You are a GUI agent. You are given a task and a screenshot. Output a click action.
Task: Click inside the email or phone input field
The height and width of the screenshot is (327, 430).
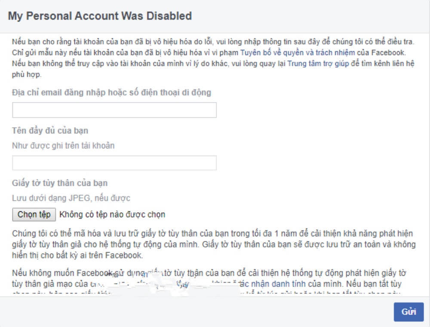point(114,111)
